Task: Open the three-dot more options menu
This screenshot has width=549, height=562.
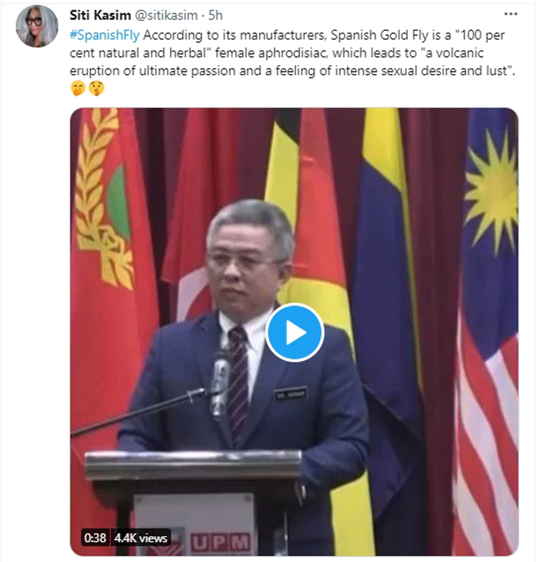Action: pyautogui.click(x=510, y=14)
